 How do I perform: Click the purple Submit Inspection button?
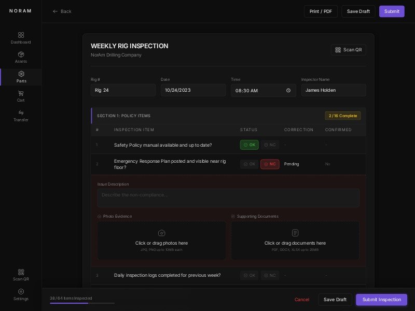[381, 300]
